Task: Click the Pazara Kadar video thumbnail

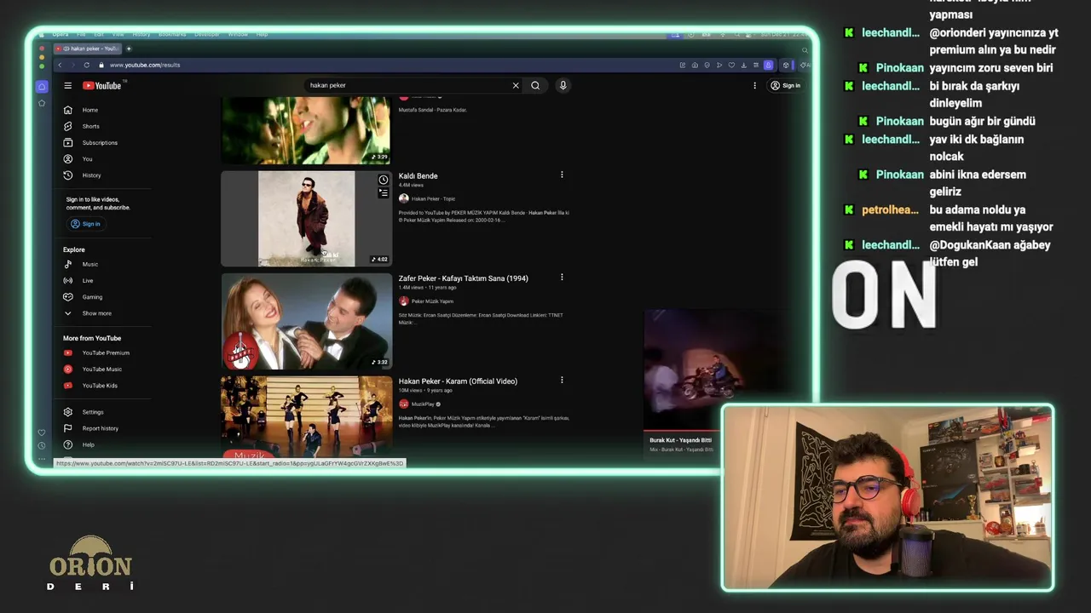Action: click(306, 129)
